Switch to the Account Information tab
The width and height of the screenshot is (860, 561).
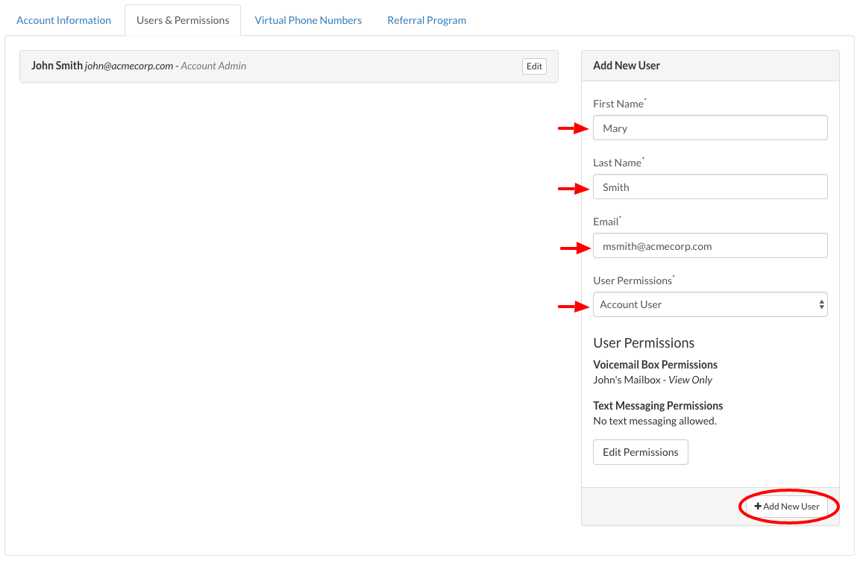tap(63, 20)
